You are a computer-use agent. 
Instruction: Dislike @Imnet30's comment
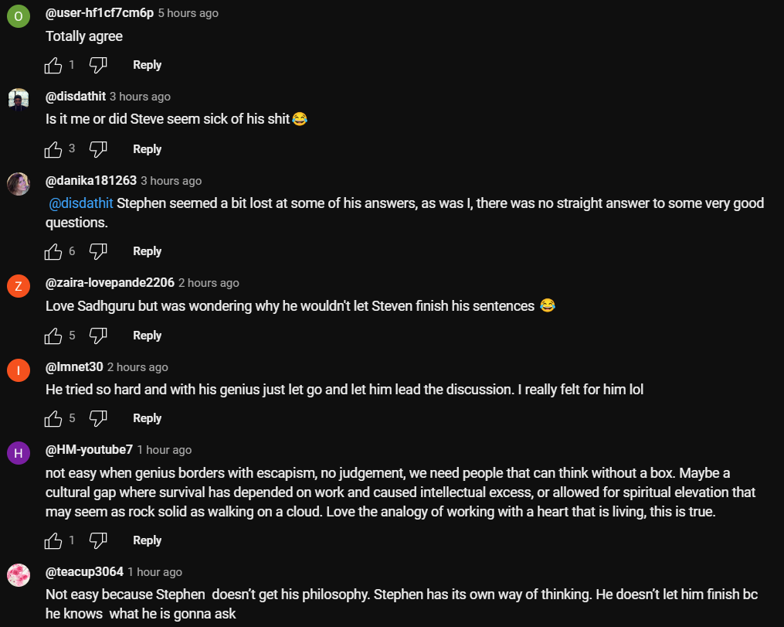(x=98, y=418)
